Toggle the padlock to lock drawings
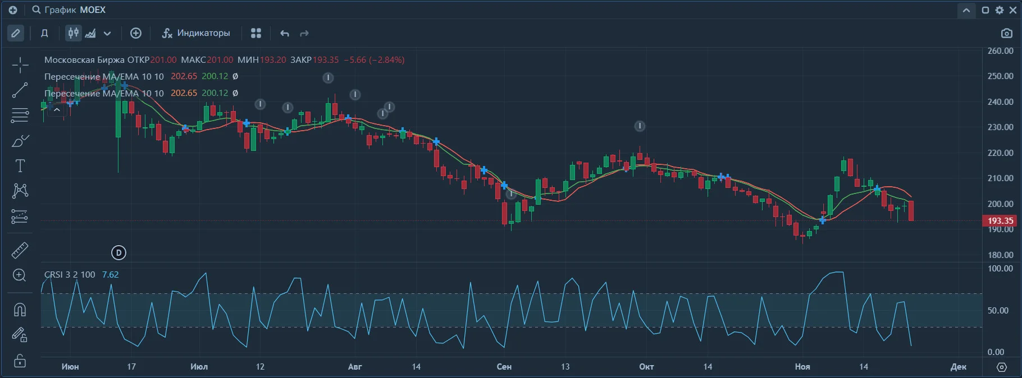Viewport: 1022px width, 378px height. (x=20, y=361)
